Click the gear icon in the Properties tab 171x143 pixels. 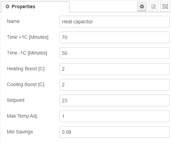(x=8, y=7)
